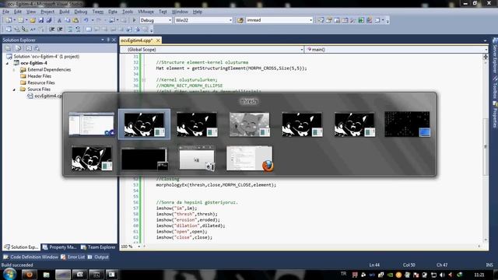This screenshot has width=498, height=280.
Task: Switch to Property Manager tab
Action: [x=60, y=247]
